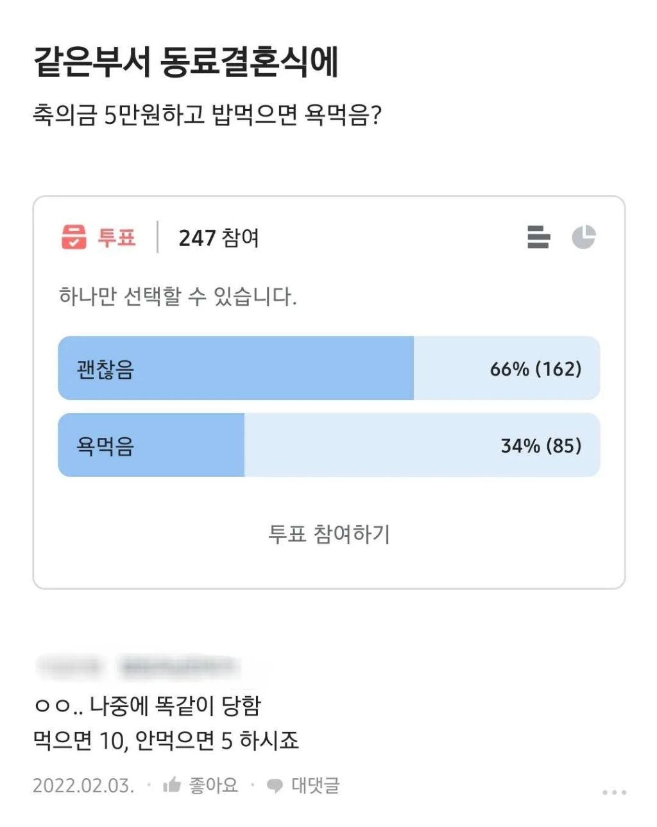Screen dimensions: 657x827
Task: Click the red 투표 ballot icon
Action: [74, 237]
